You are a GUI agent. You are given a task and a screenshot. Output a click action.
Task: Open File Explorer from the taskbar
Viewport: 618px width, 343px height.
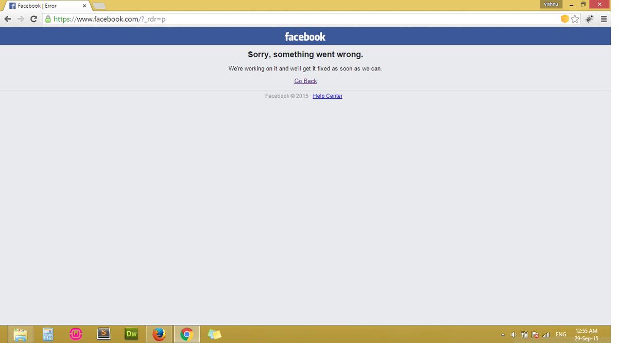(21, 334)
